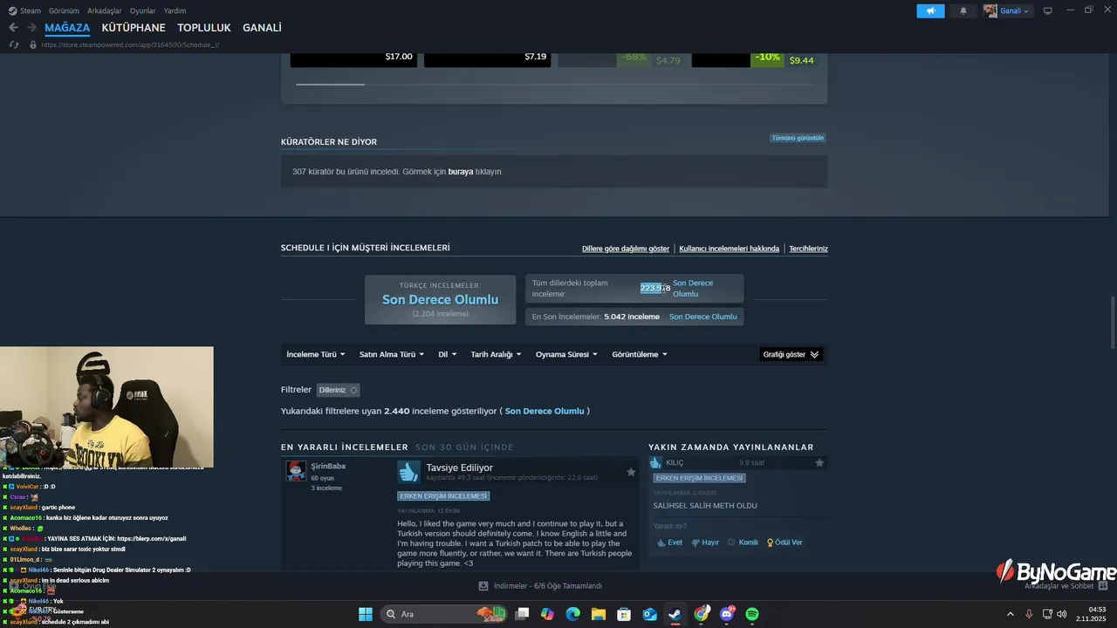Click the Steam taskbar icon
The height and width of the screenshot is (628, 1117).
675,614
